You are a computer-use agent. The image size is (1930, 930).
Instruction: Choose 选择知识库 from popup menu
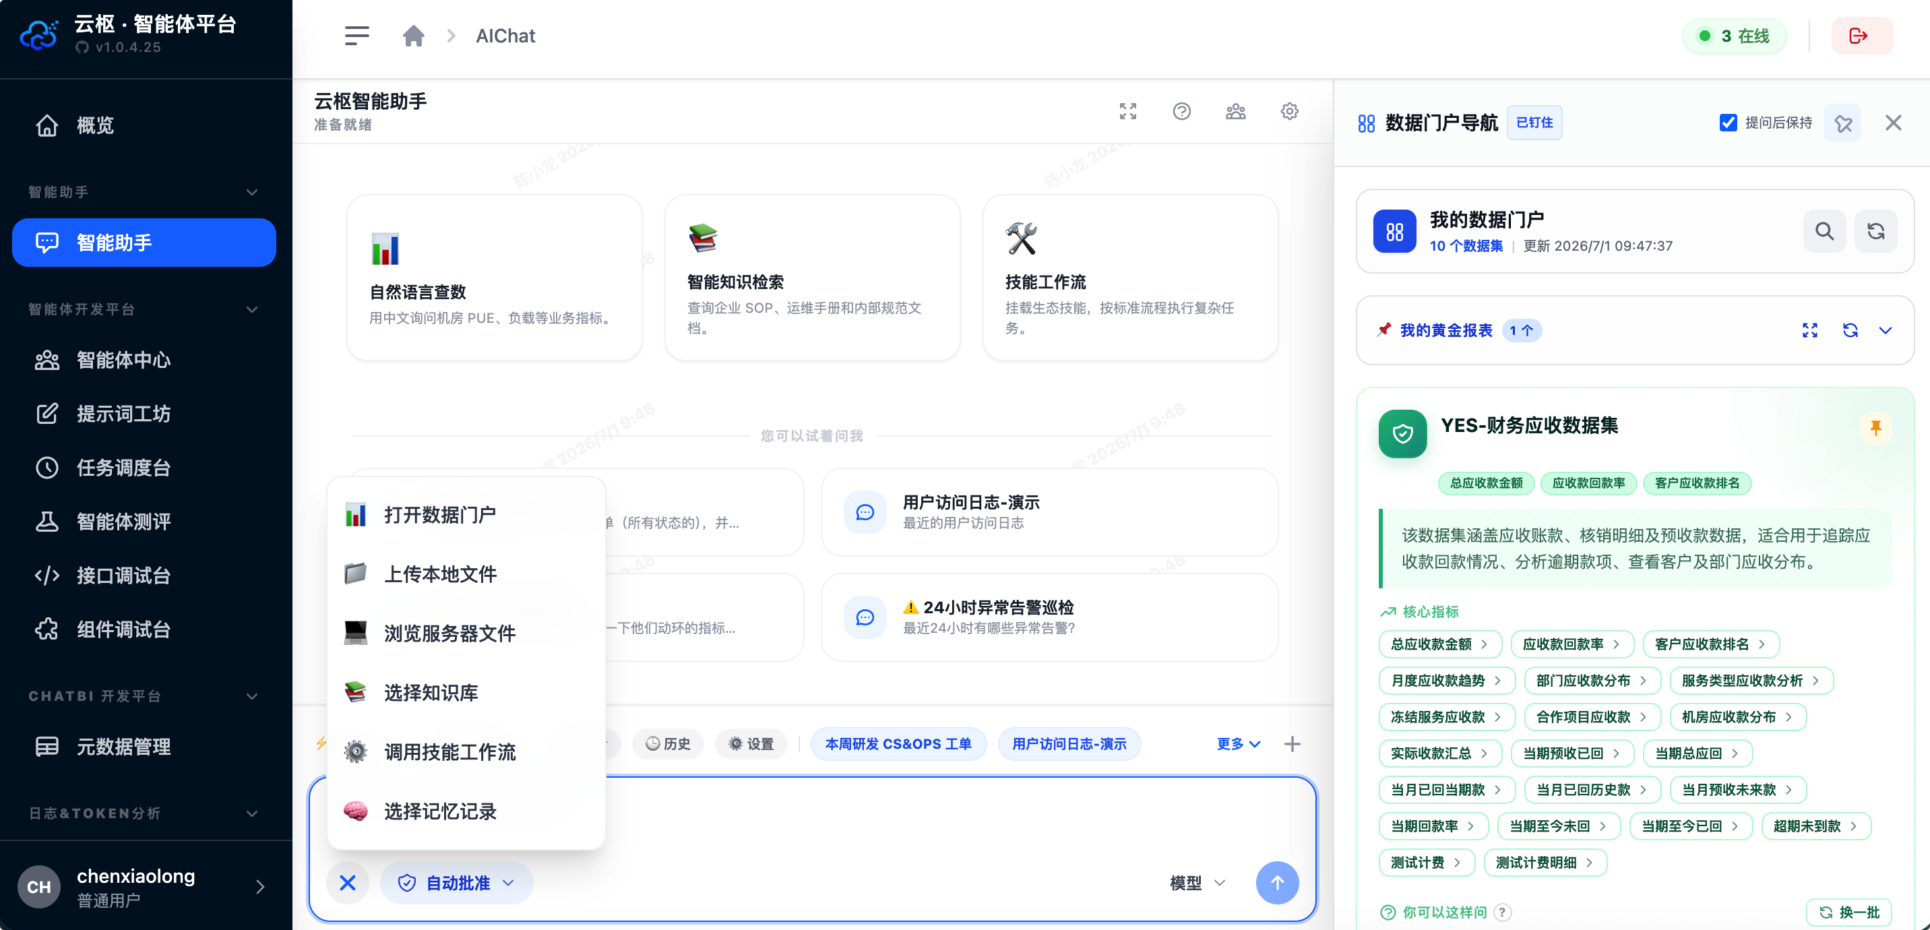pos(465,692)
